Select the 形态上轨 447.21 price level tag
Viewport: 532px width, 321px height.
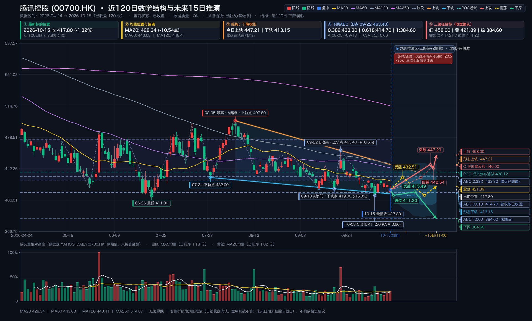pos(495,159)
